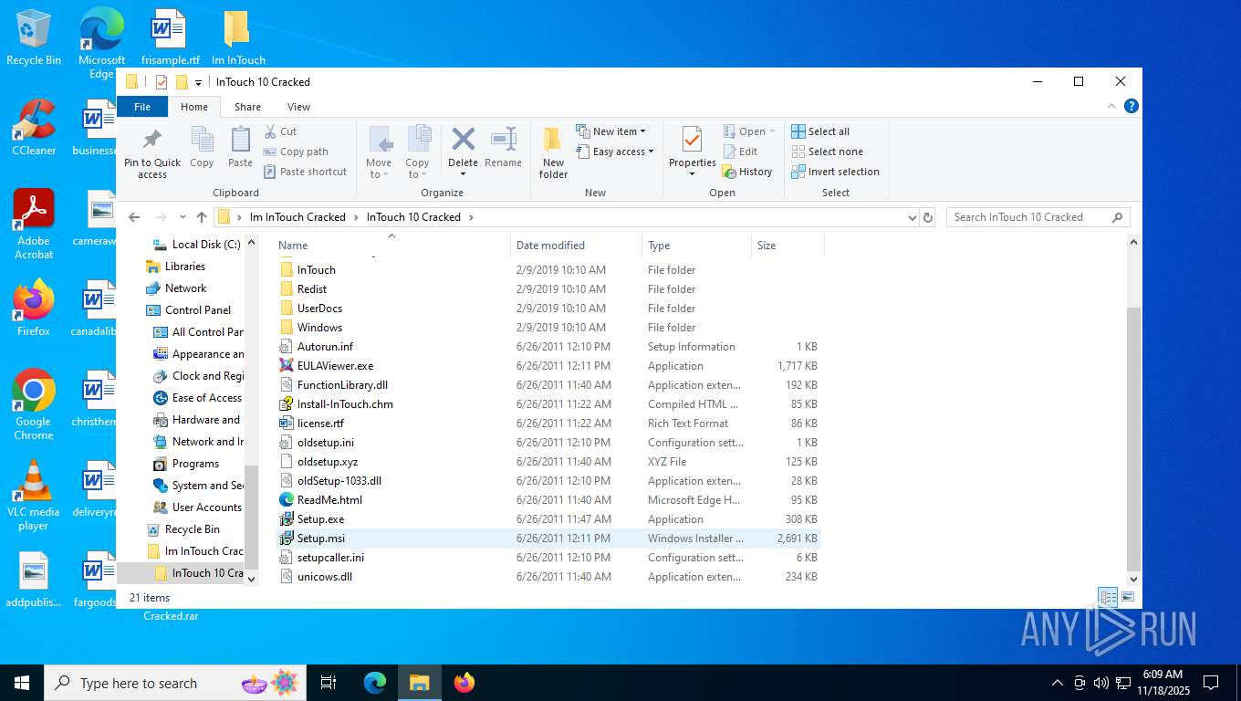This screenshot has width=1241, height=701.
Task: Click Paste shortcut in ribbon
Action: (305, 172)
